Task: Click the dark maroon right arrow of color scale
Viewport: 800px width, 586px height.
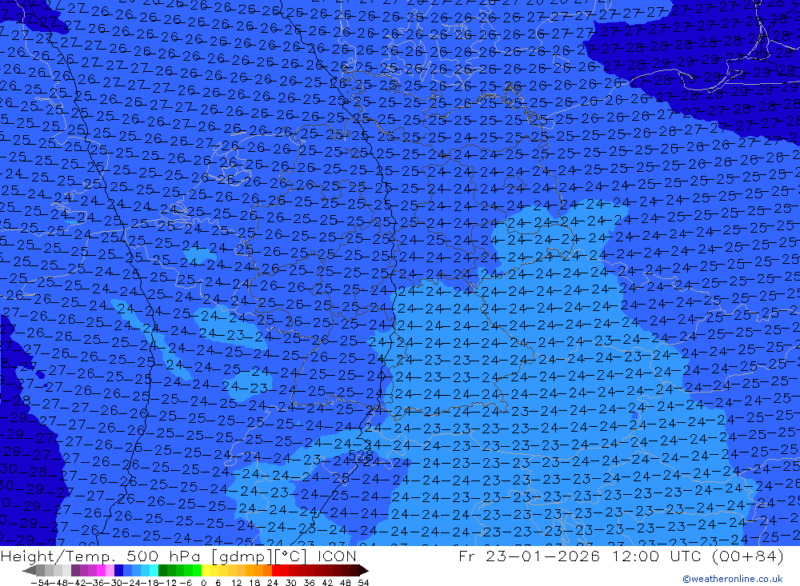Action: (x=364, y=571)
